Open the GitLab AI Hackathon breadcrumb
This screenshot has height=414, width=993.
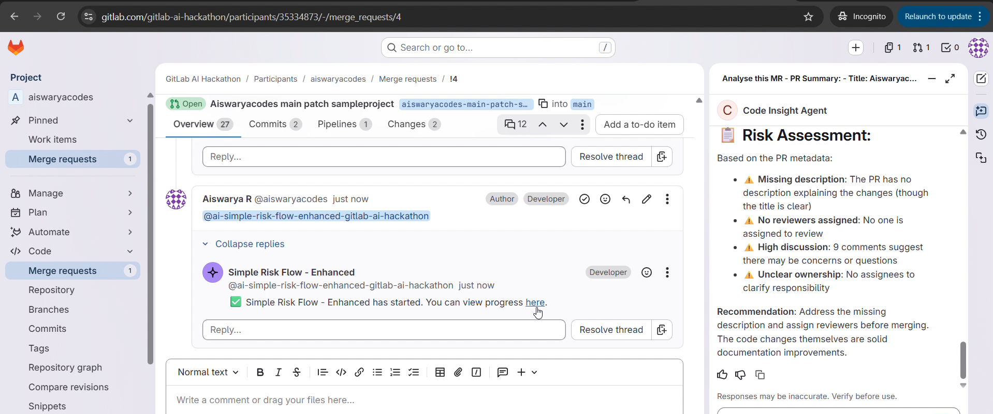[x=203, y=79]
